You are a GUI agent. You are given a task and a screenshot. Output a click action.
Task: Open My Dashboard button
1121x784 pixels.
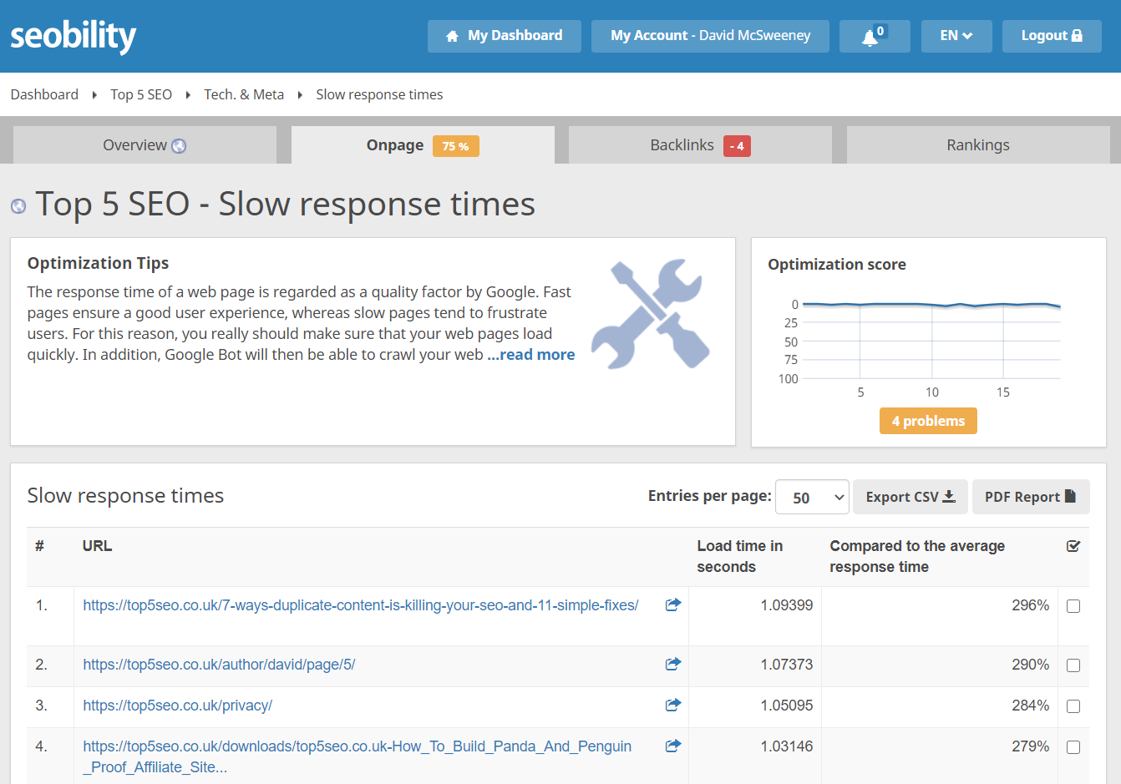click(505, 36)
